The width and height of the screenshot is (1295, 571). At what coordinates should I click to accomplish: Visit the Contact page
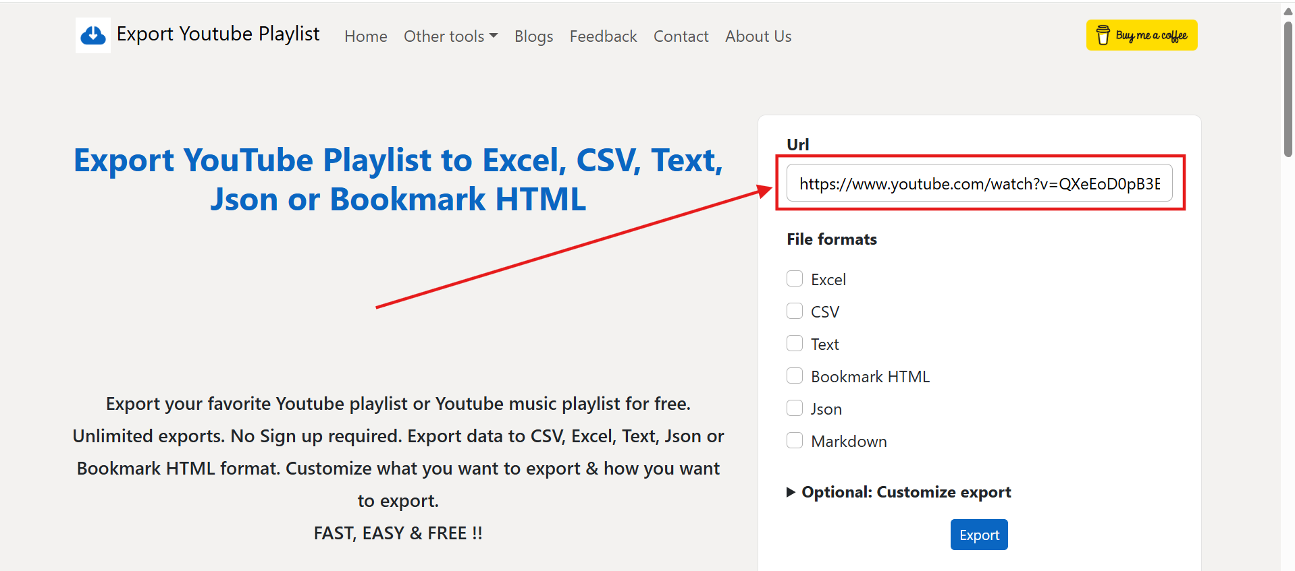[x=681, y=36]
